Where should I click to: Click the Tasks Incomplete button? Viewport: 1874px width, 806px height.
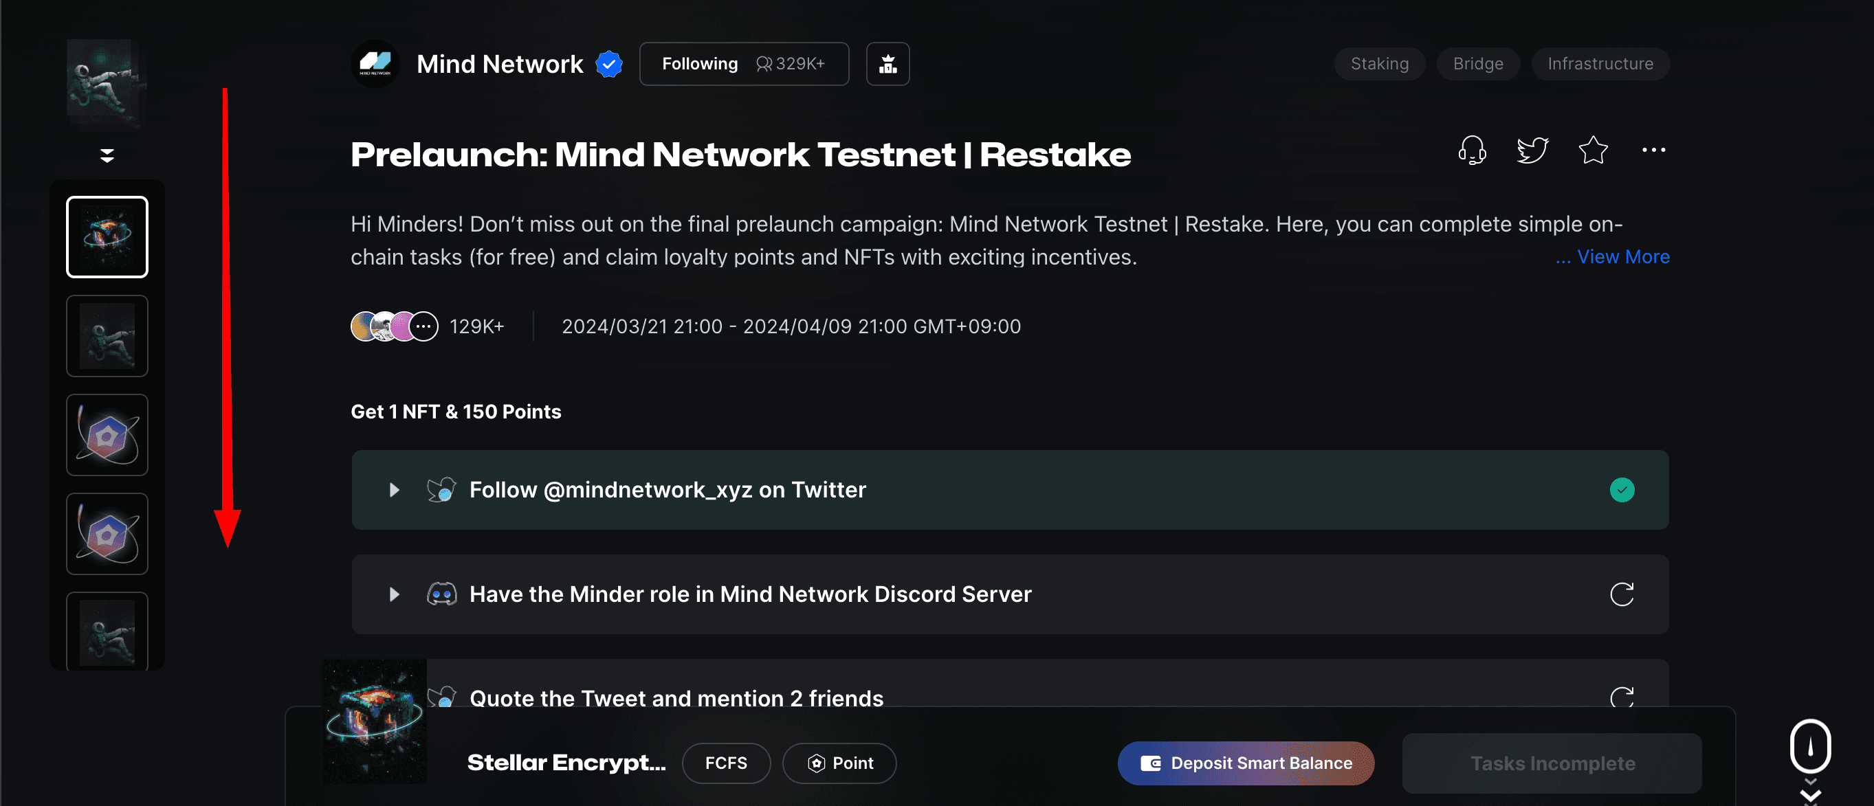pos(1552,763)
